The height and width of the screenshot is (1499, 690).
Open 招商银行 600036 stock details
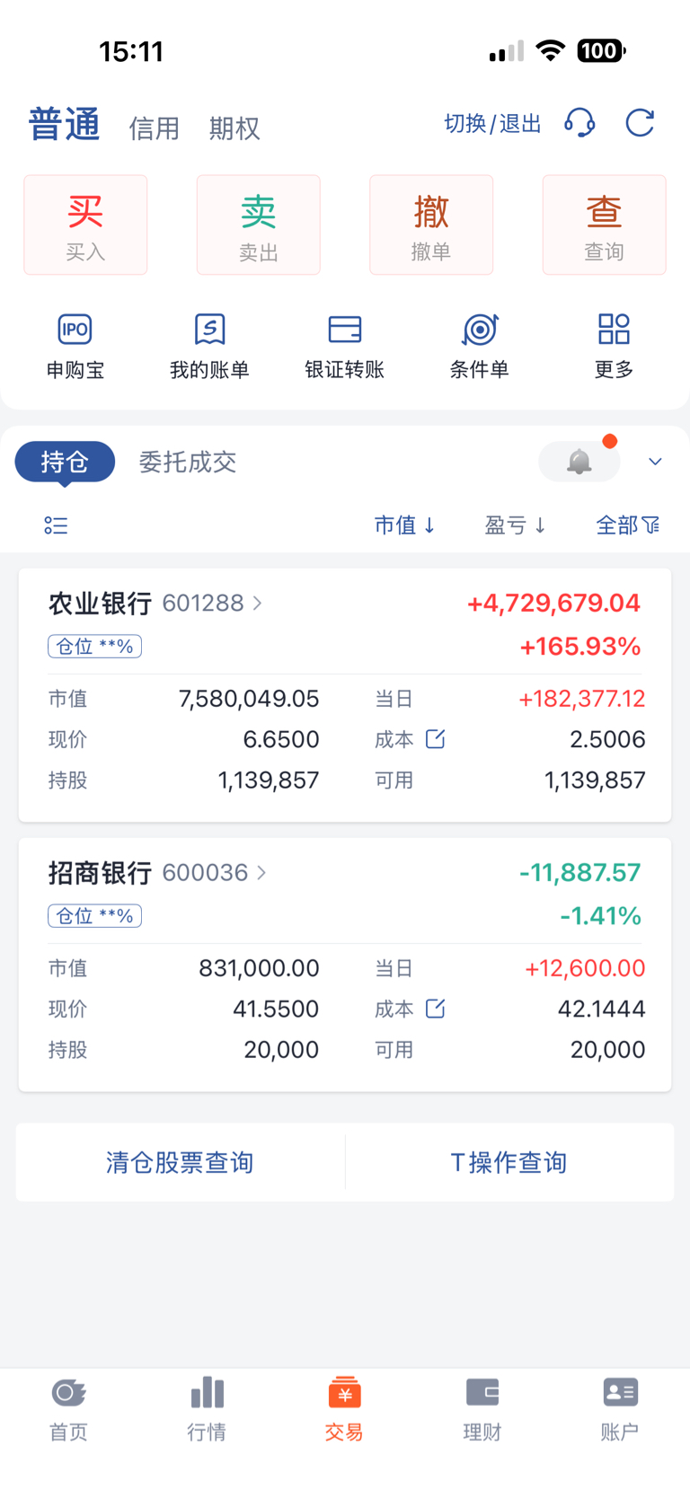pyautogui.click(x=157, y=873)
